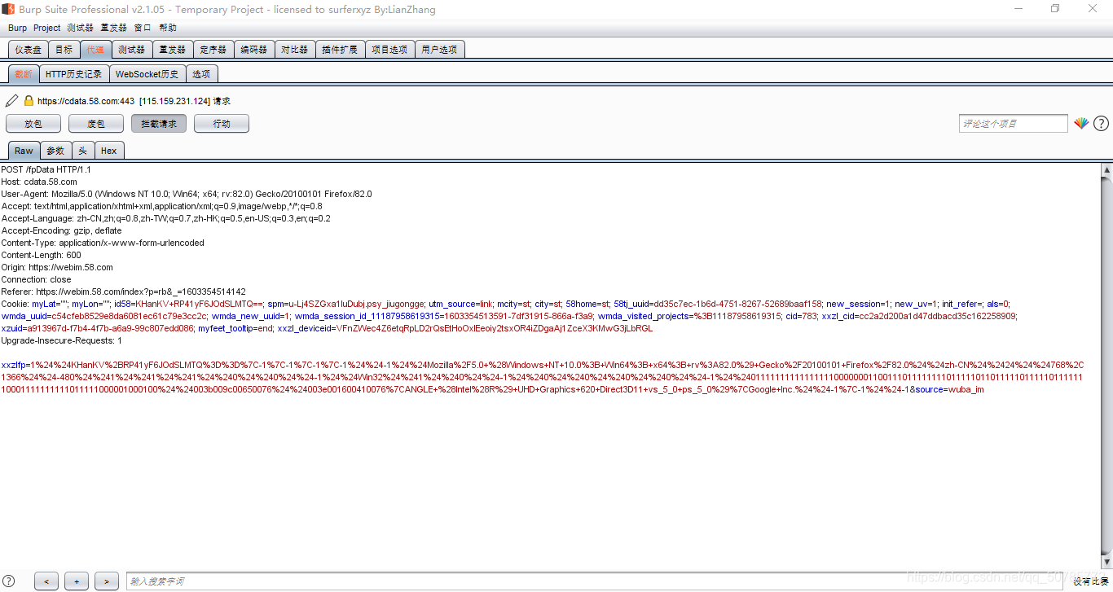Click the xxzlfp parameter name in body
The image size is (1113, 592).
coord(13,365)
